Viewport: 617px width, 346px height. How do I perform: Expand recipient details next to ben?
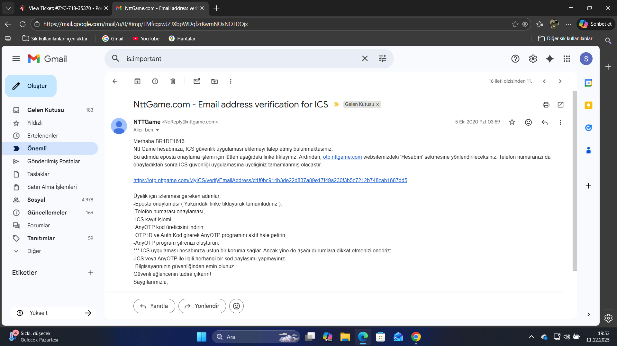pyautogui.click(x=157, y=130)
